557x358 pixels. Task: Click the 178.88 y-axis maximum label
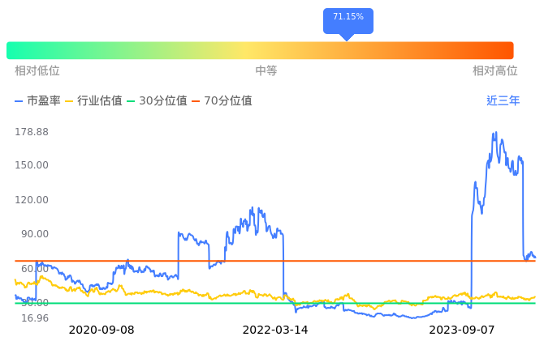pos(32,132)
